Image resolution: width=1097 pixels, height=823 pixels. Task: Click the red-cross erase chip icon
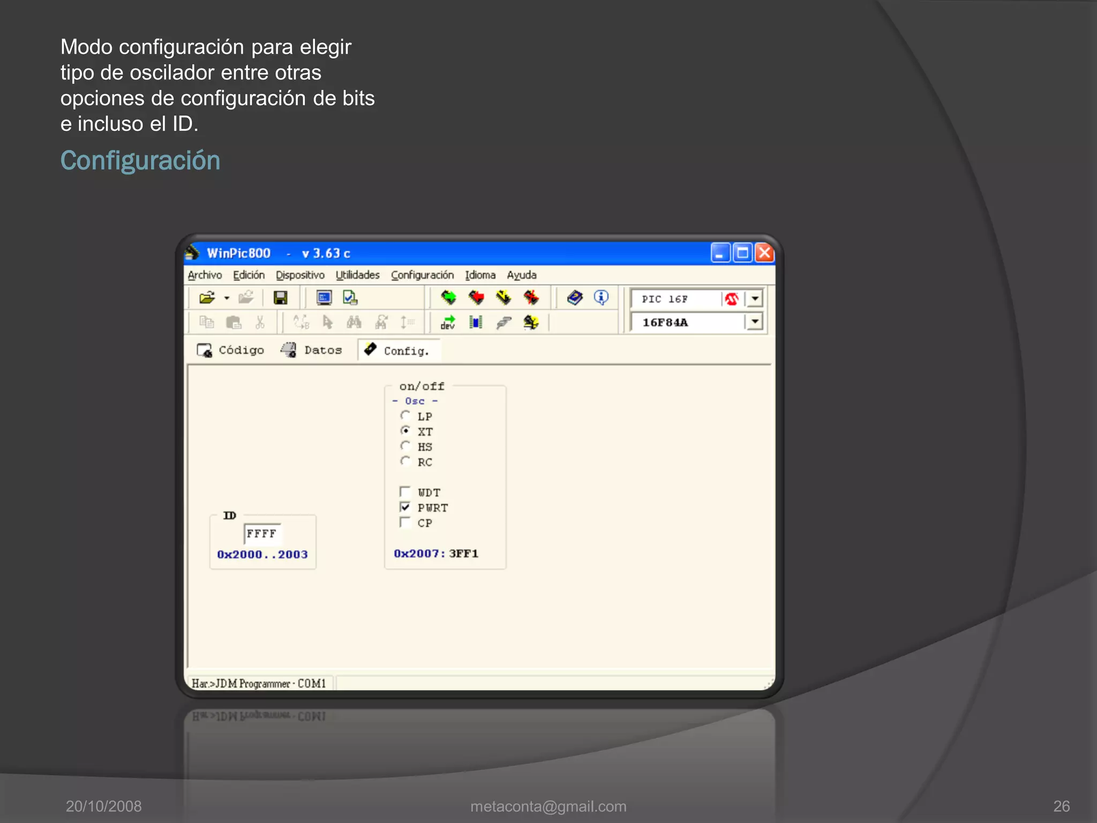pyautogui.click(x=531, y=297)
